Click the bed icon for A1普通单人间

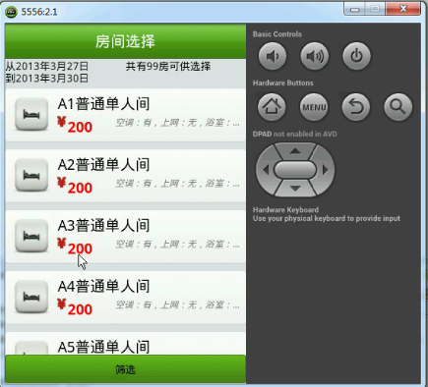click(31, 114)
